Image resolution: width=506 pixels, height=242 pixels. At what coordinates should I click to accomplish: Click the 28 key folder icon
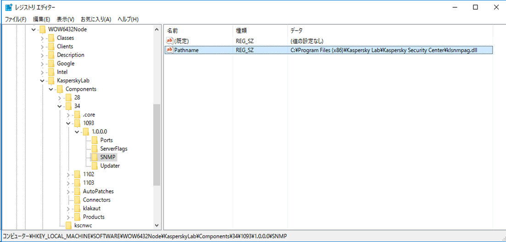(x=68, y=97)
